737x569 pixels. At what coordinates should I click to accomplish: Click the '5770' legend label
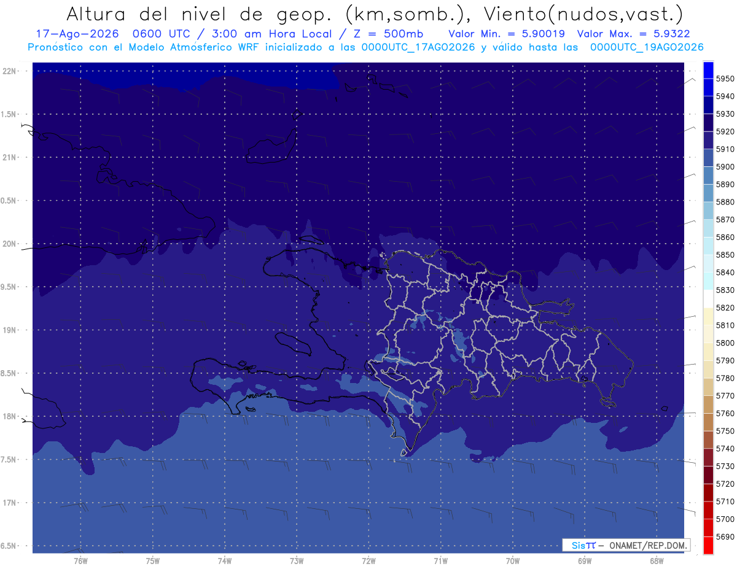point(725,396)
